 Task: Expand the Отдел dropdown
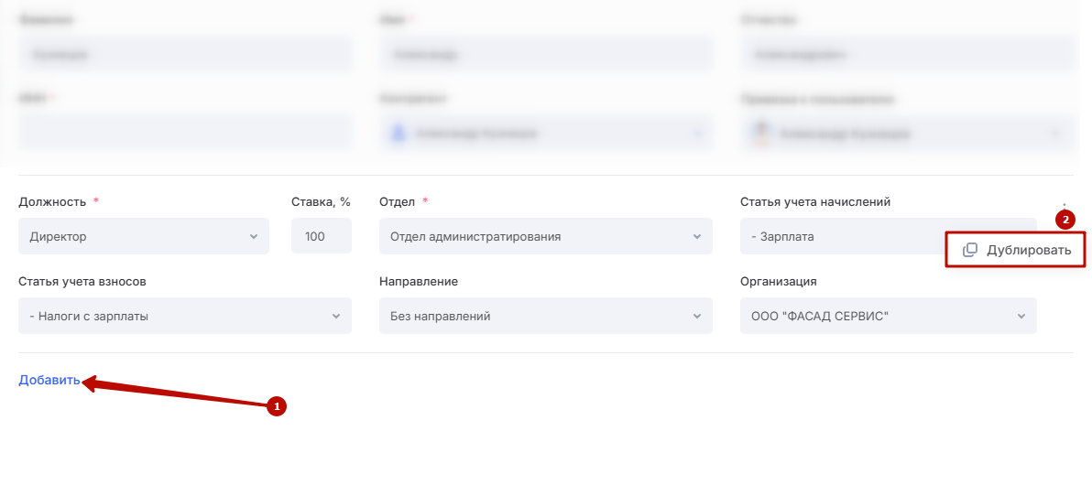click(x=545, y=236)
